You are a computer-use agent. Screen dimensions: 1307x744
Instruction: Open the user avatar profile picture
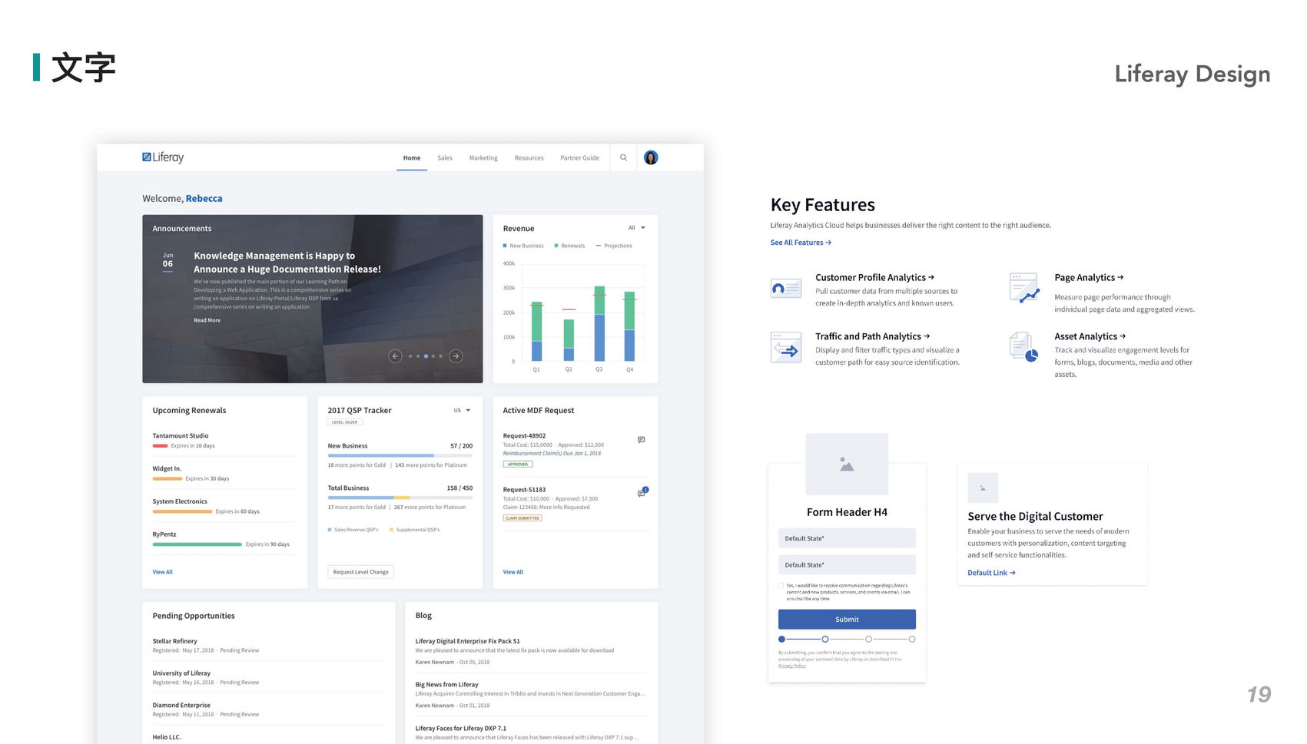[651, 157]
